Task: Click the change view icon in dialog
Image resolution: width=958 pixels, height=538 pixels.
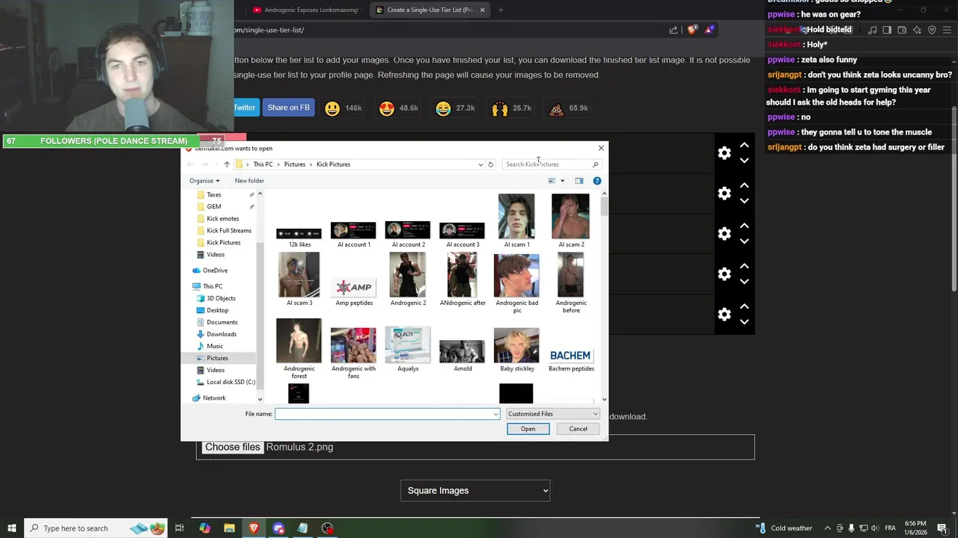Action: click(552, 181)
